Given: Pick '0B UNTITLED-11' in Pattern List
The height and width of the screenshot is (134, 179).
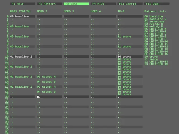Looking at the screenshot, I should tap(156, 44).
